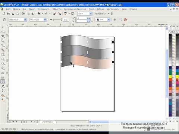Open the Вид menu
The image size is (179, 134).
tap(24, 9)
